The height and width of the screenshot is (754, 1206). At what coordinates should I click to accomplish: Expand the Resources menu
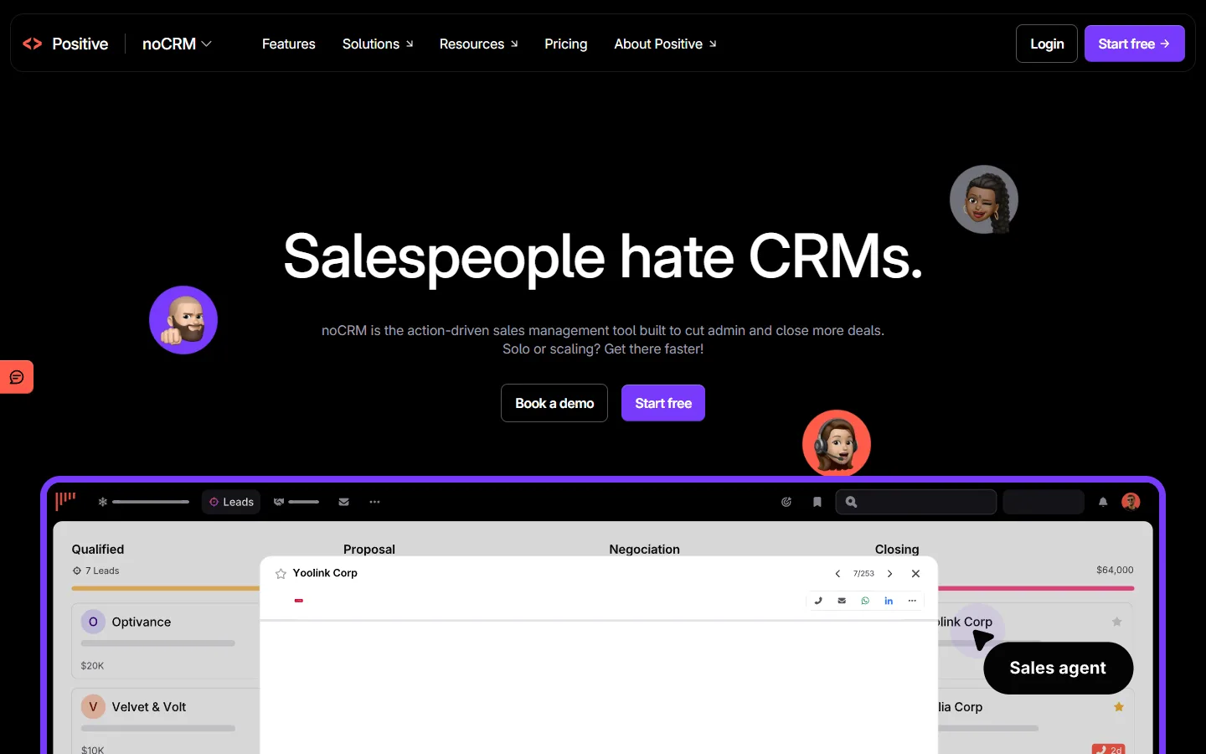point(478,44)
